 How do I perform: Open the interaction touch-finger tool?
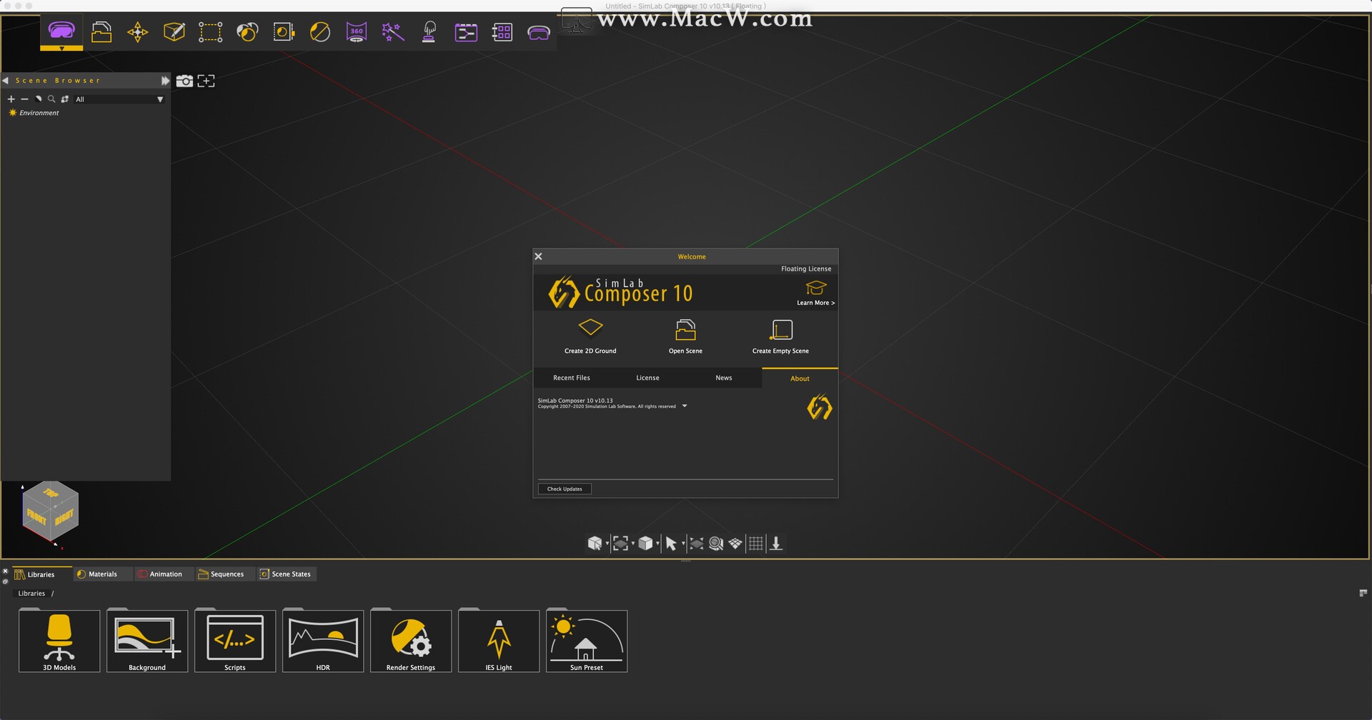click(429, 32)
